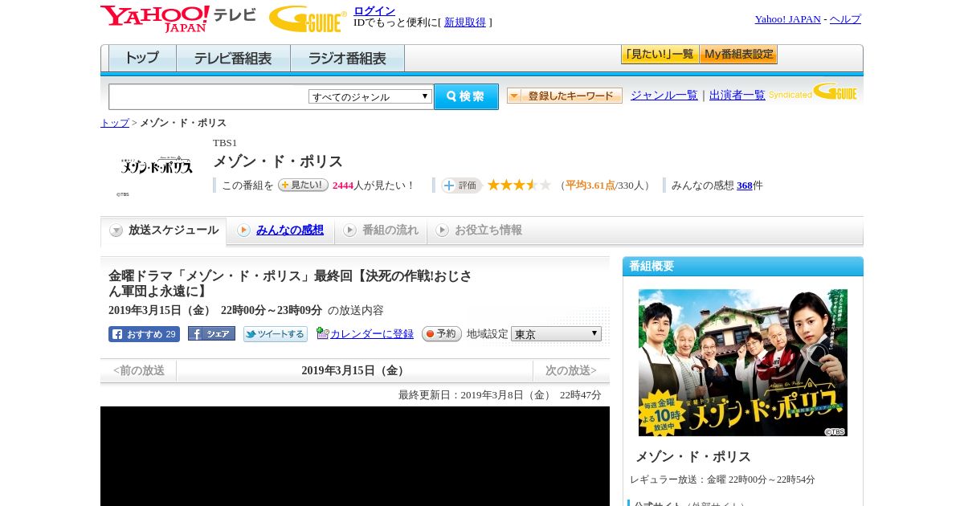The height and width of the screenshot is (506, 964).
Task: Click the black video player area
Action: 355,456
